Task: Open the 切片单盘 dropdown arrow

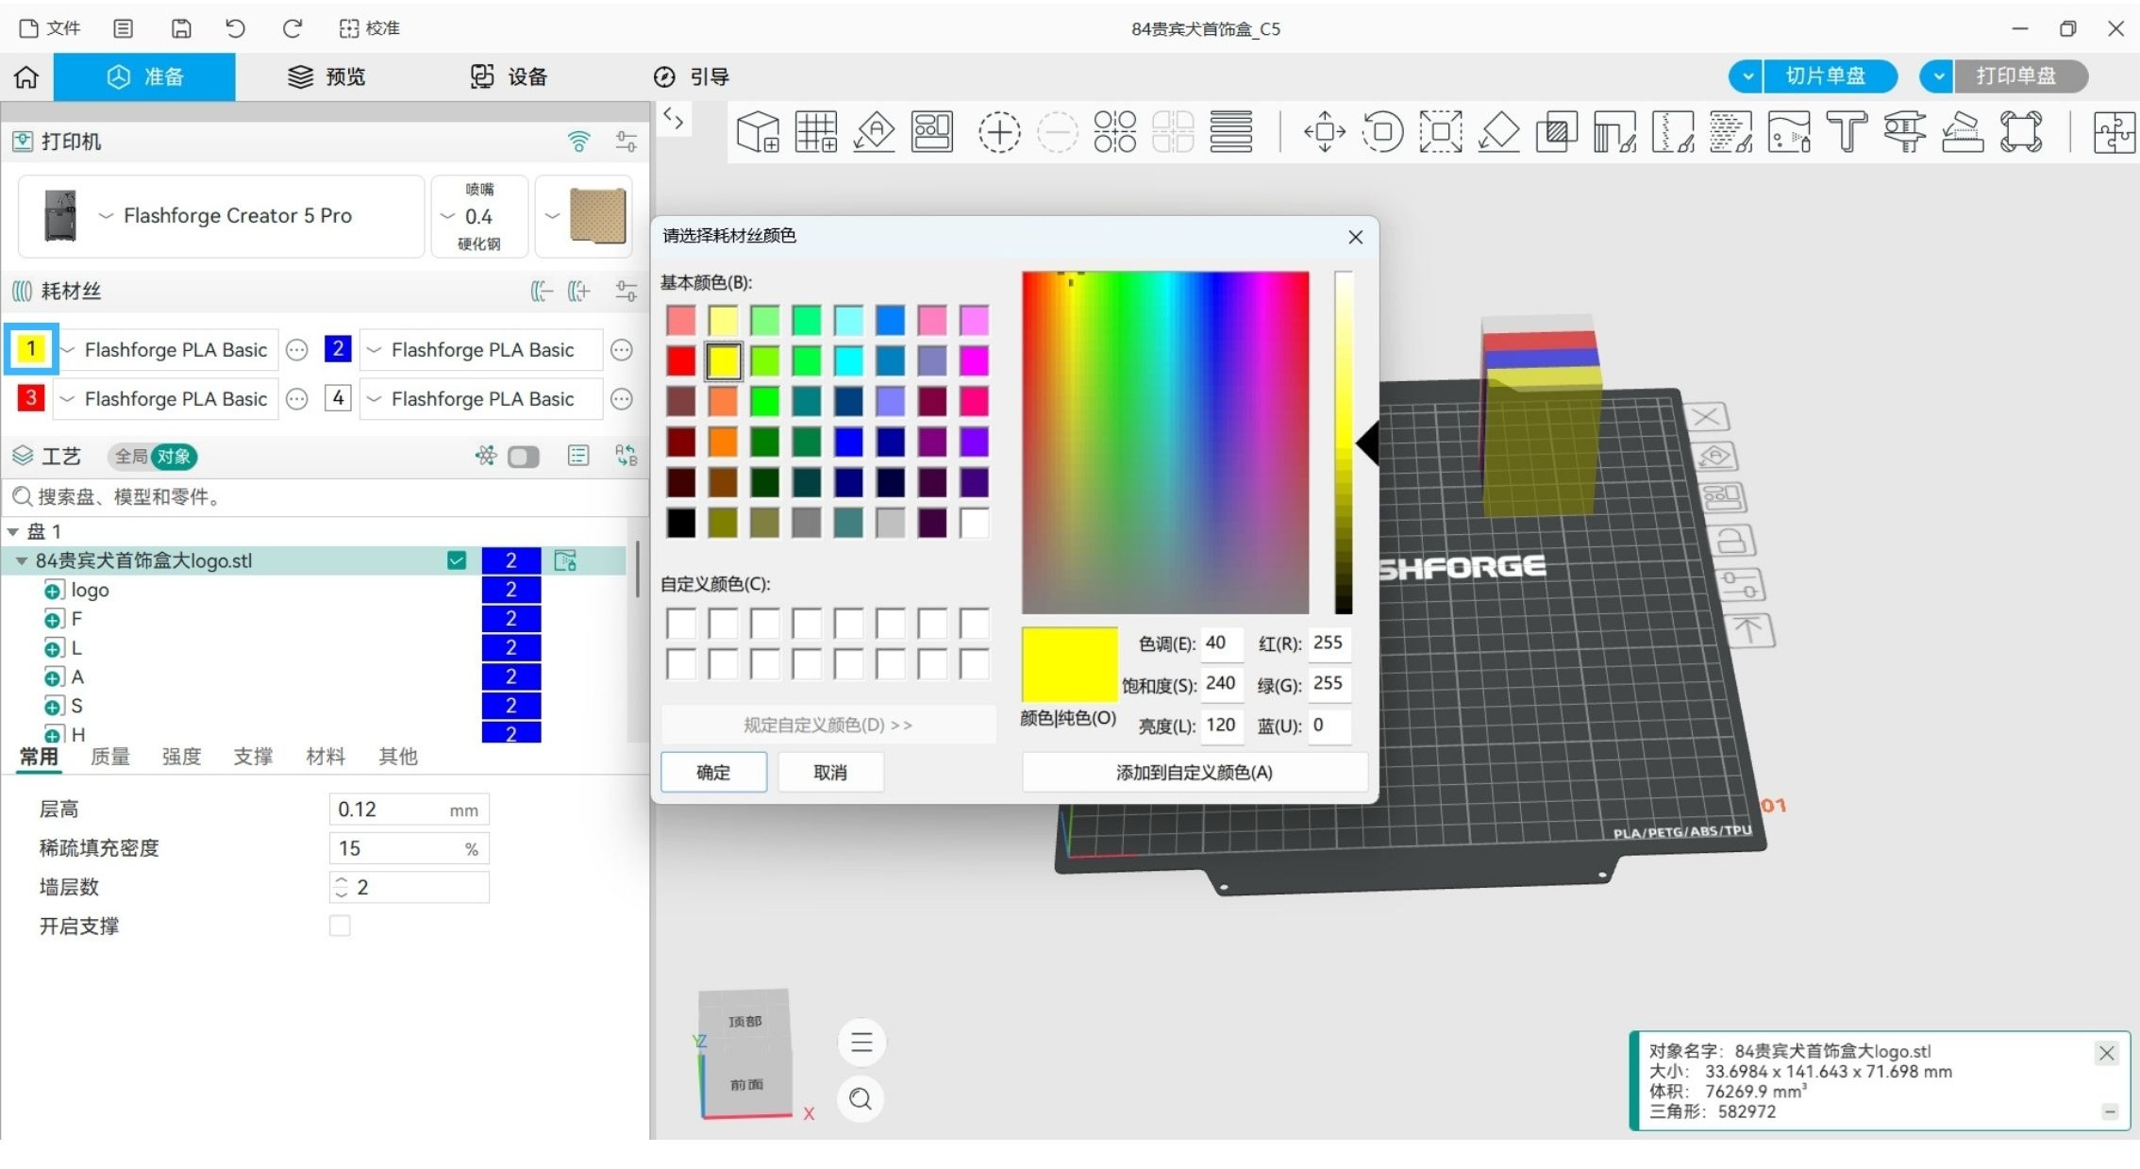Action: [1747, 76]
